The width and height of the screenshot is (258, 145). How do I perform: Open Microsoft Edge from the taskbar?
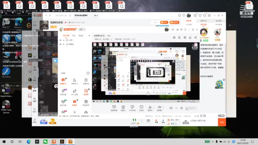tap(29, 141)
